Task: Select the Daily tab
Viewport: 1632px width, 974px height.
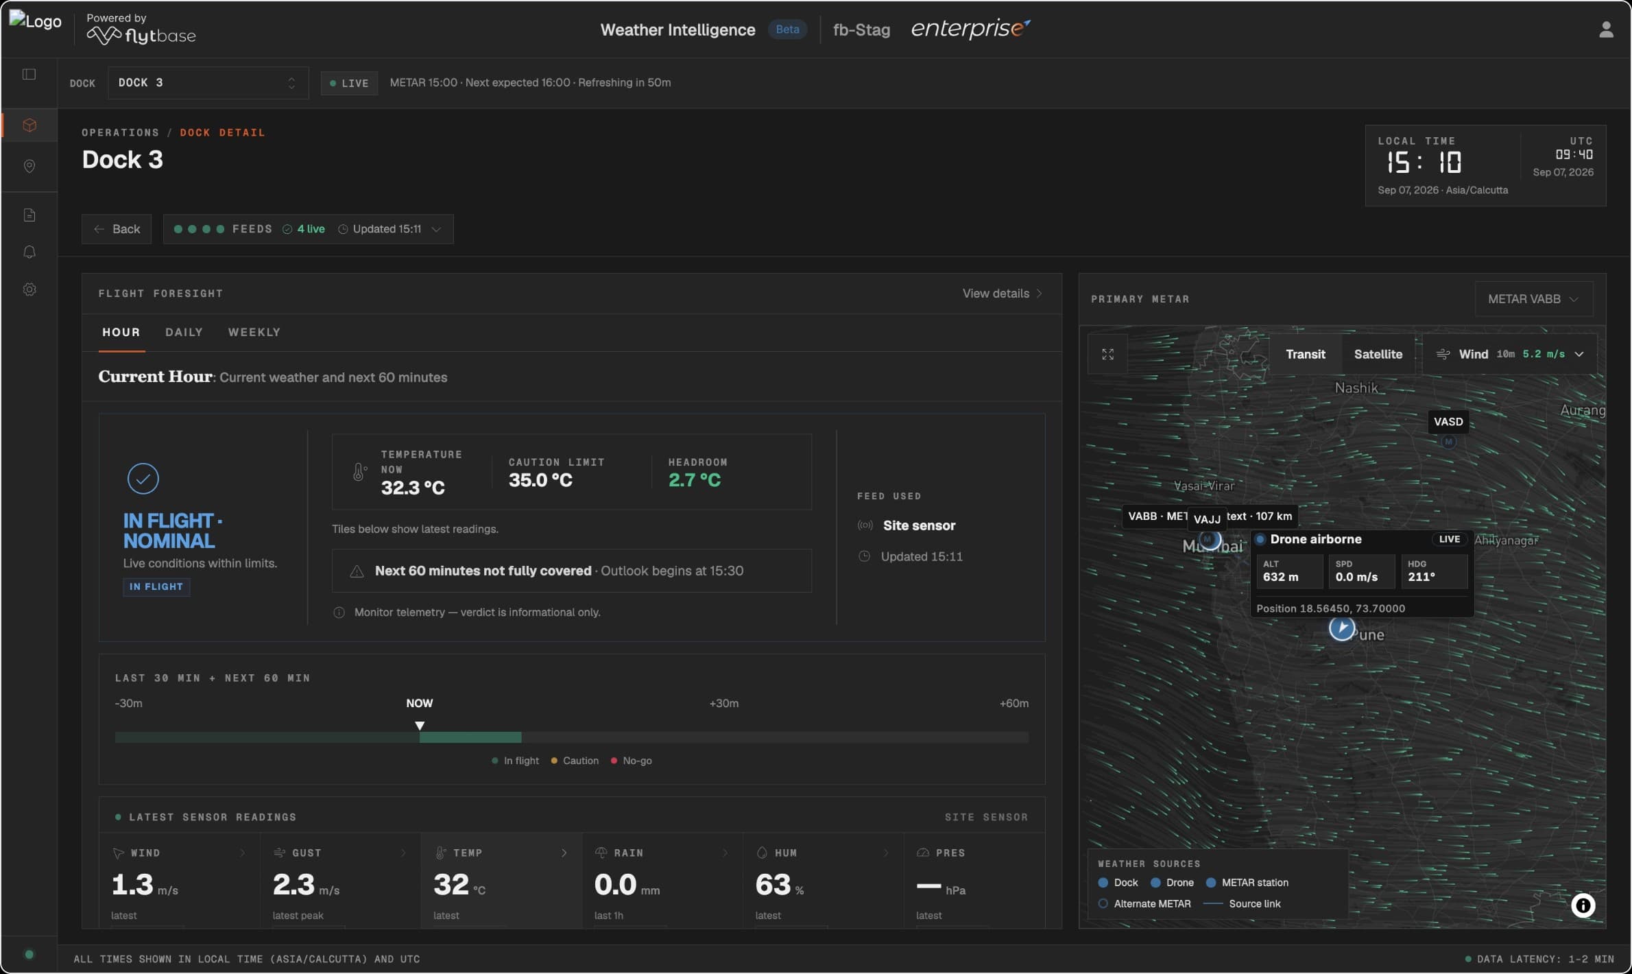Action: 184,333
